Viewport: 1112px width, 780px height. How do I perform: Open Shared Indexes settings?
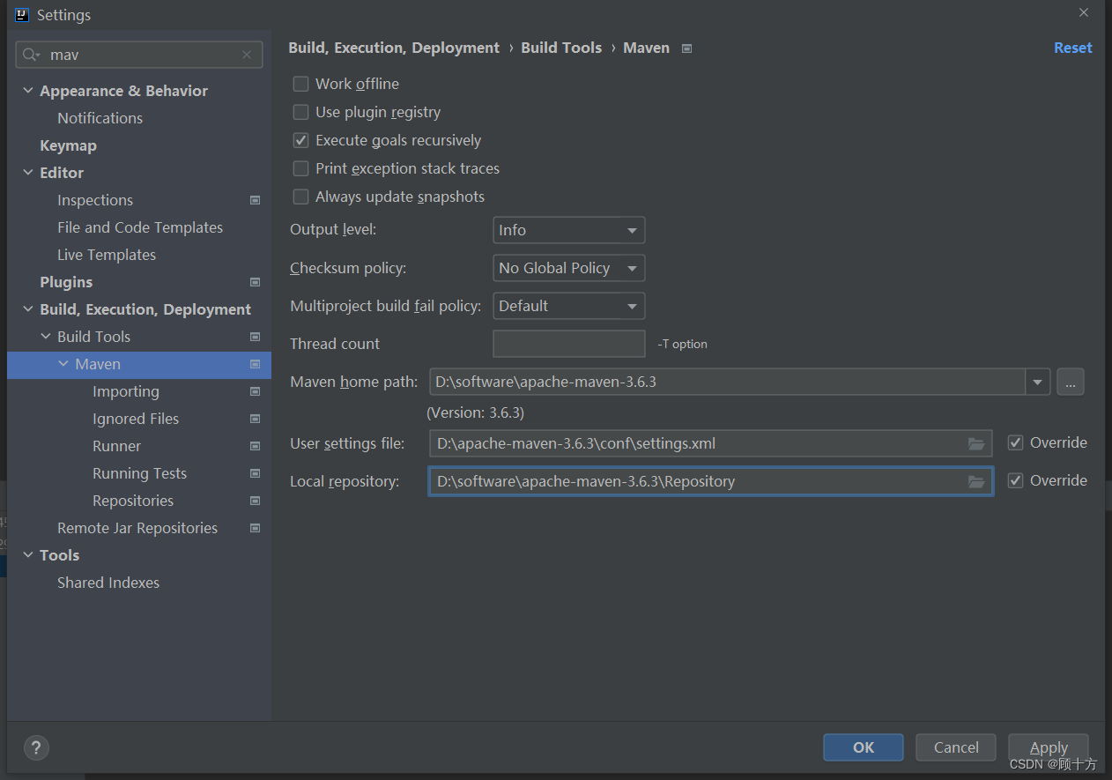click(108, 583)
